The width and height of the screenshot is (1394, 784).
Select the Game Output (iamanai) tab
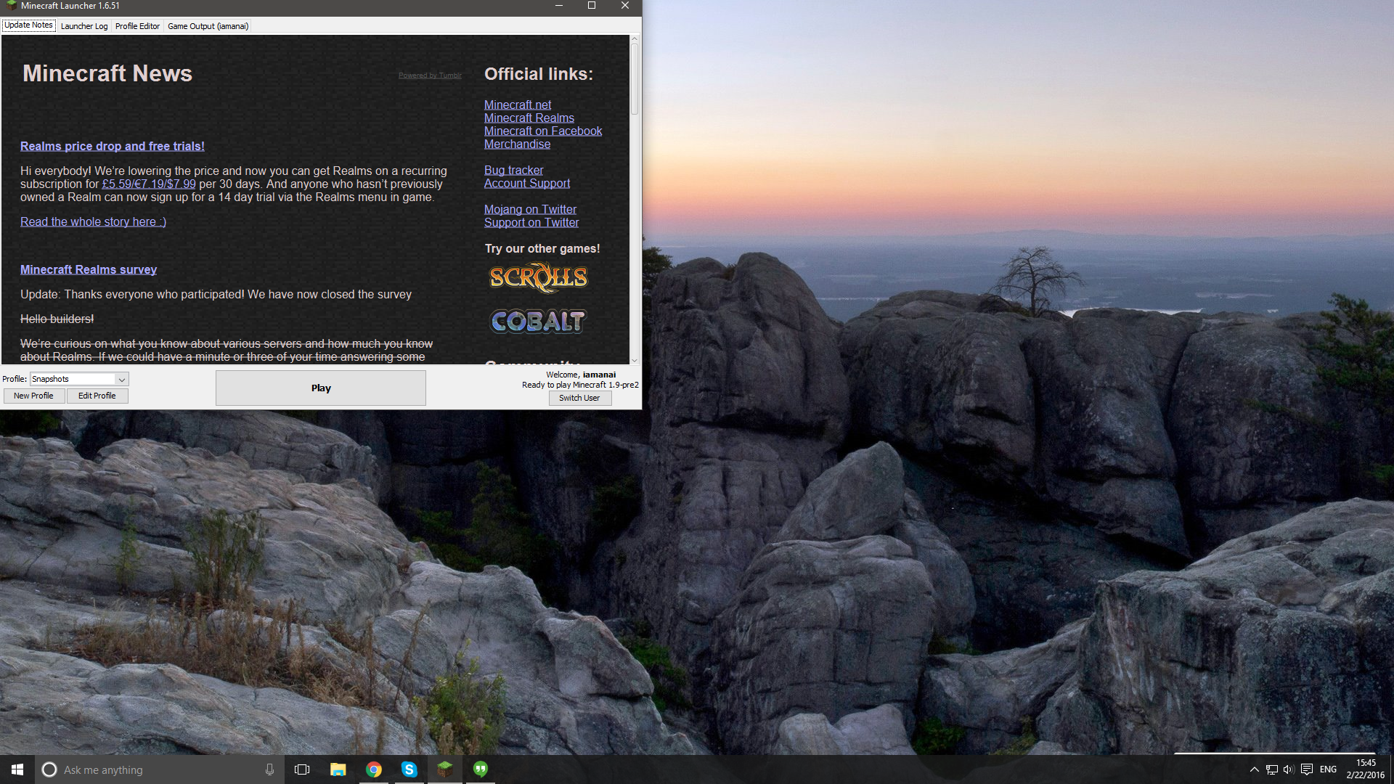208,26
